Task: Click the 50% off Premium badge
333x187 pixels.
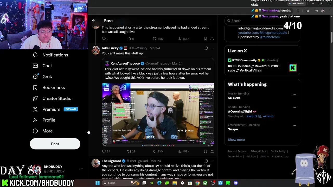Action: pyautogui.click(x=71, y=109)
